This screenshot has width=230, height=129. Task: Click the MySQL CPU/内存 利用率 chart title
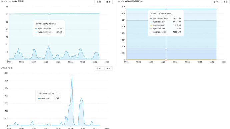click(12, 1)
